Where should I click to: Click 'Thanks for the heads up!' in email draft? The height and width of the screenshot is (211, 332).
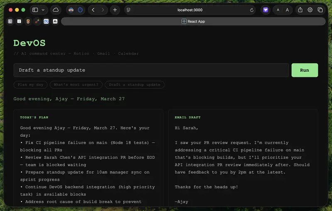pos(206,187)
